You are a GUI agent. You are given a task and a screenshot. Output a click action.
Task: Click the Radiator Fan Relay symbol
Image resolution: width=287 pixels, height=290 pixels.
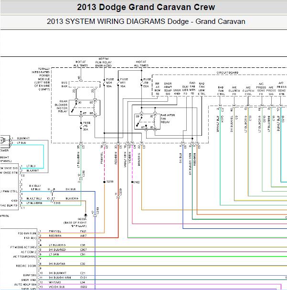(147, 121)
